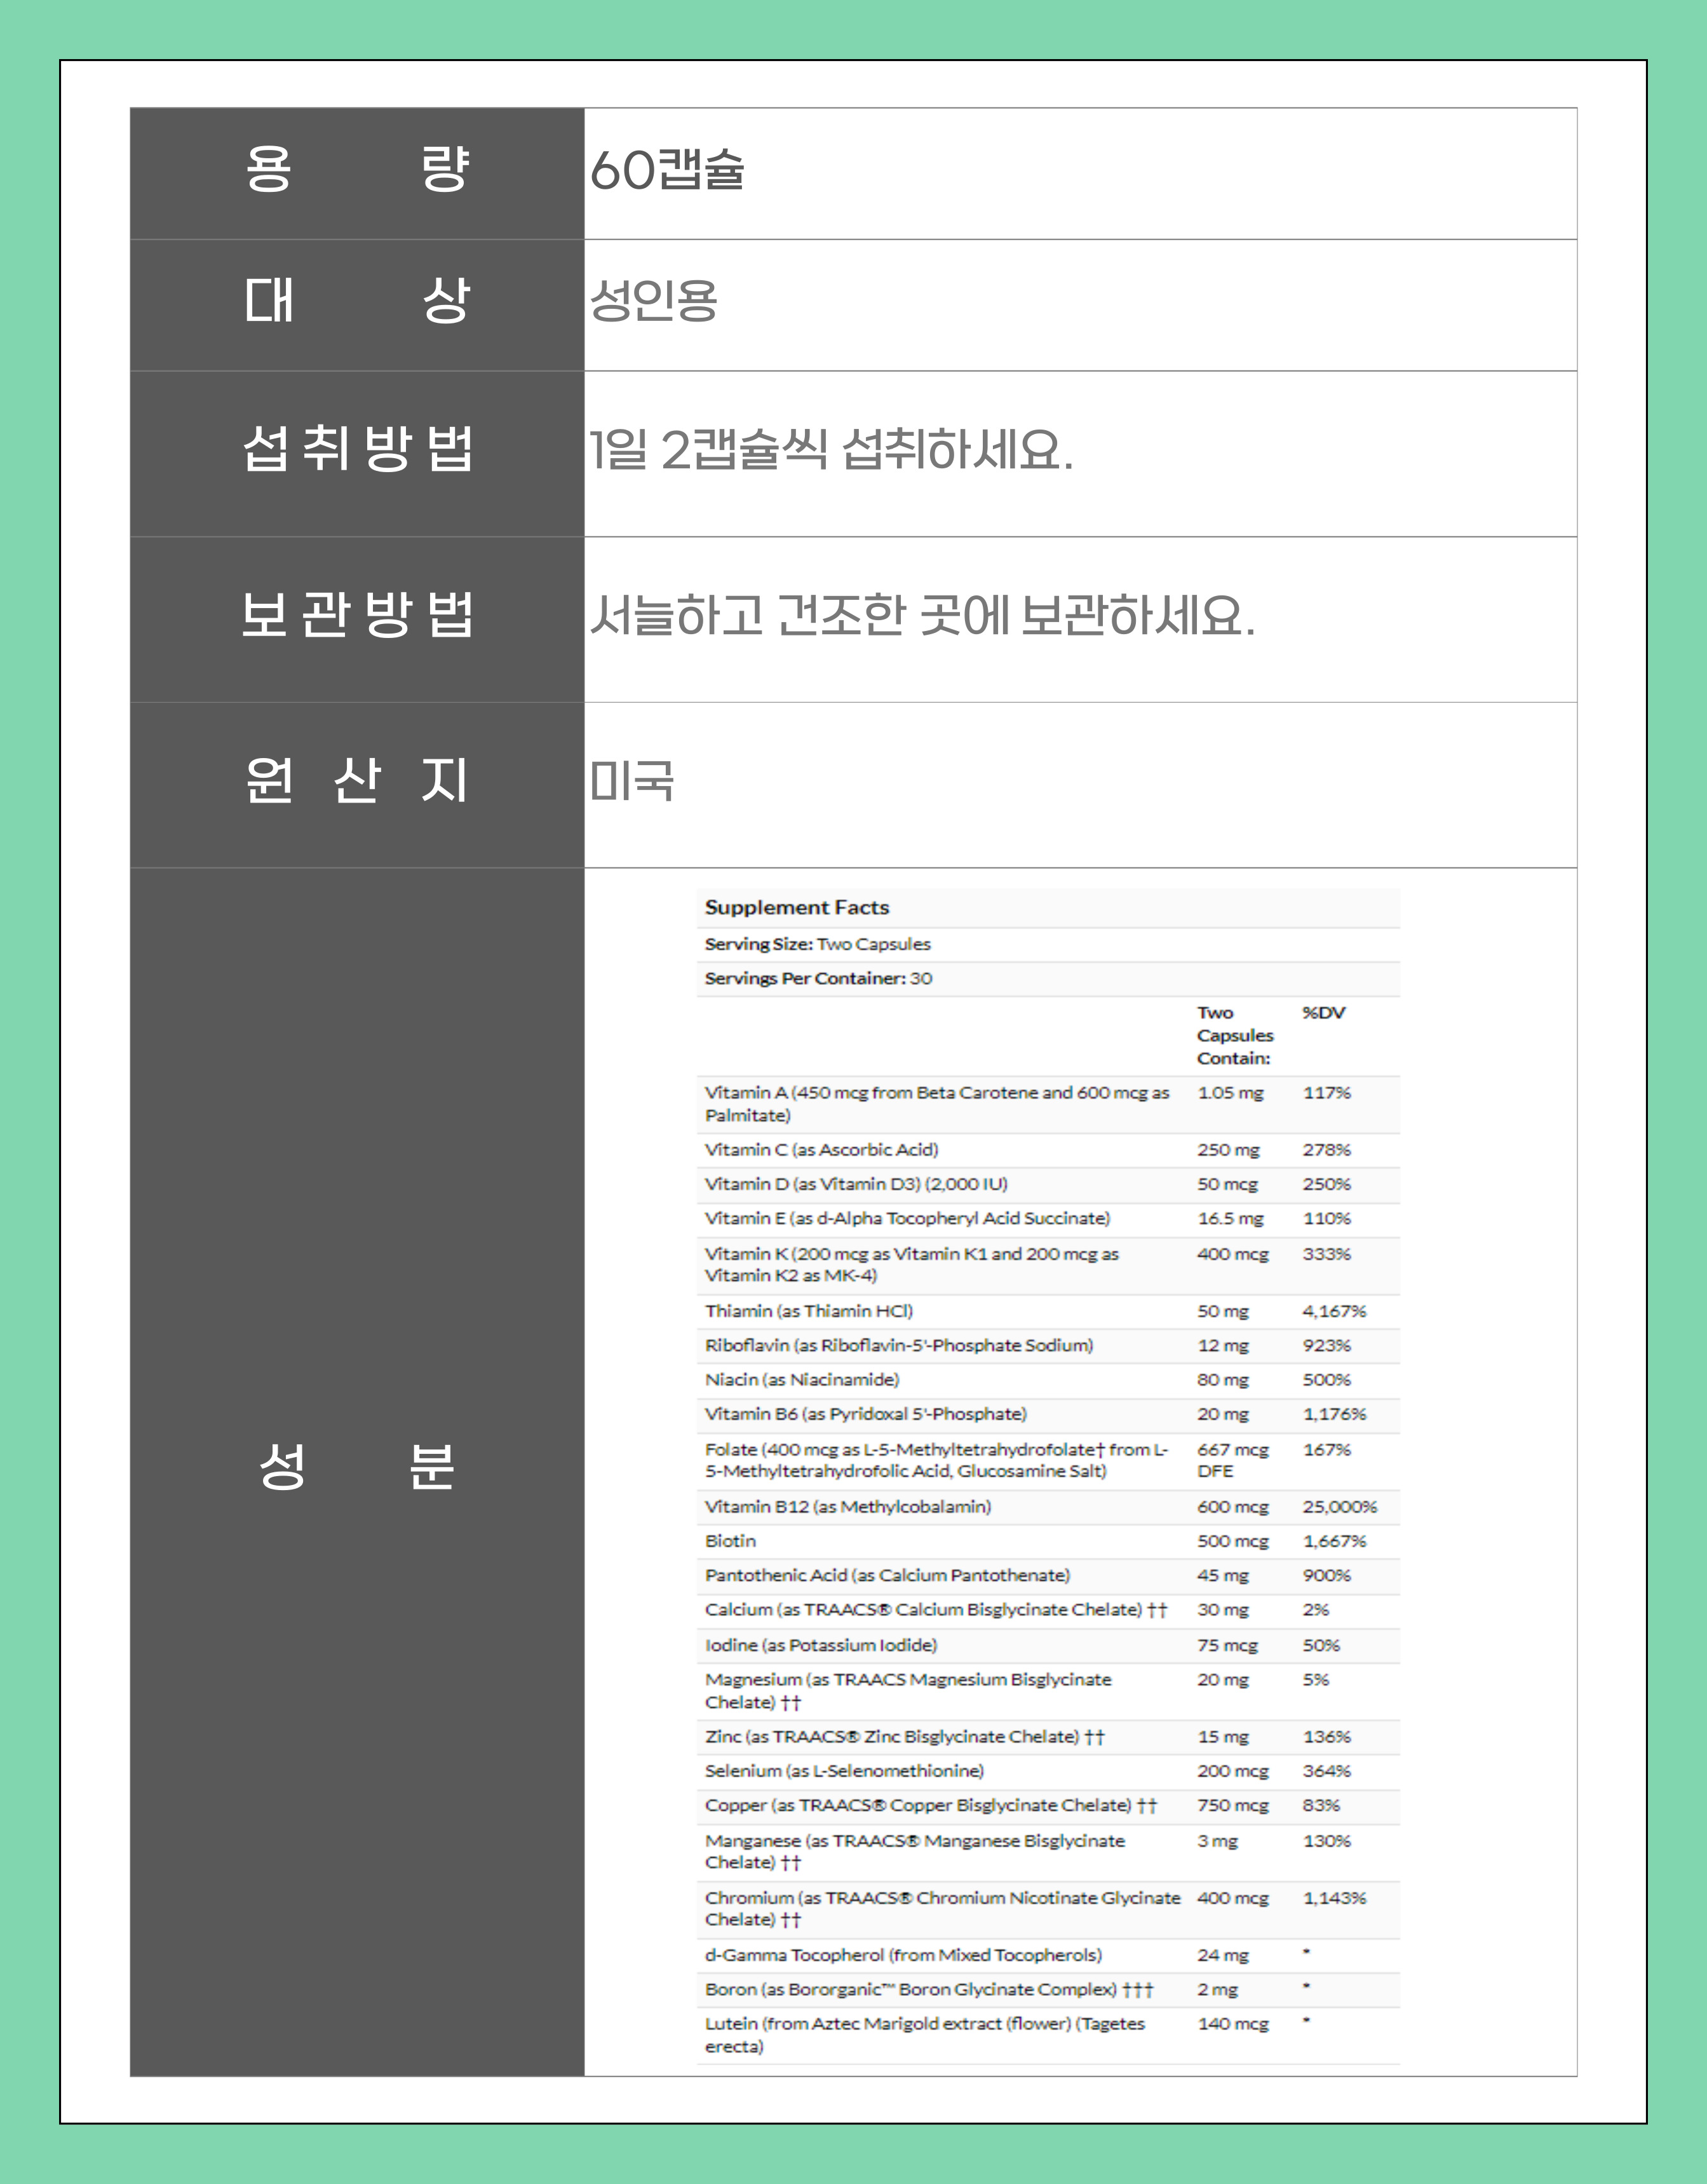Click the 1,176% daily value

click(x=1334, y=1414)
